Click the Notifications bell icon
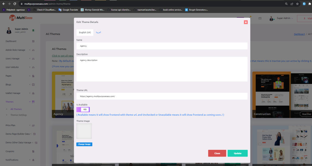This screenshot has height=166, width=312. (33, 160)
